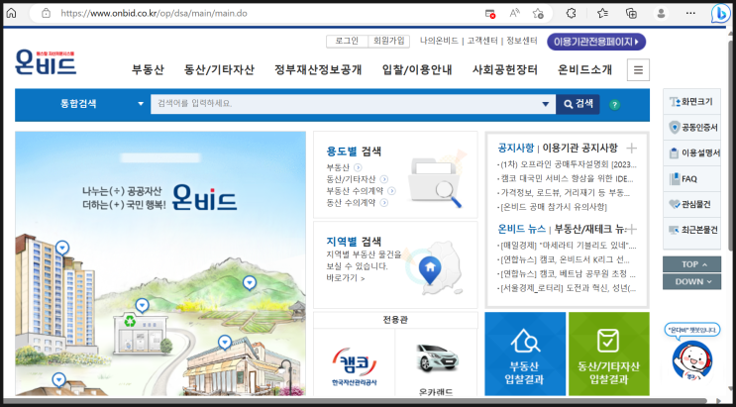Open the Bing chat sidebar icon
The width and height of the screenshot is (736, 407).
720,13
